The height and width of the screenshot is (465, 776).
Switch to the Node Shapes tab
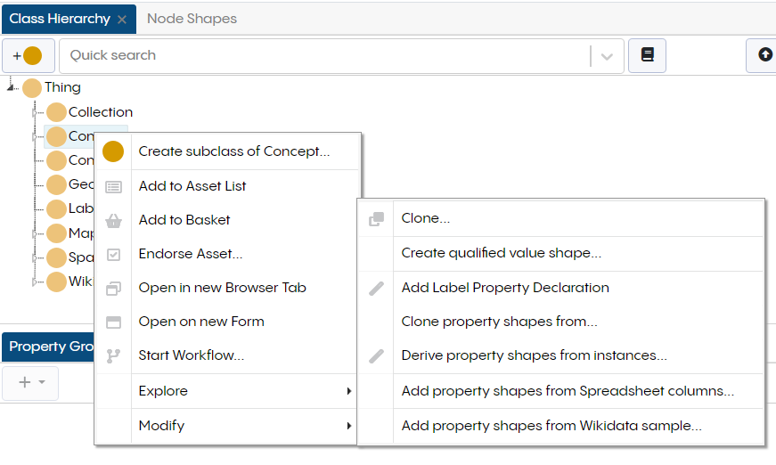[x=192, y=19]
